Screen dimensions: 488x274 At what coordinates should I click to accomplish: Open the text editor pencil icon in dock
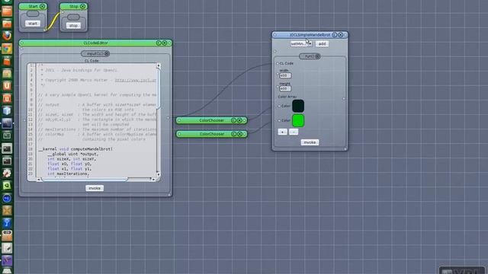tap(7, 248)
